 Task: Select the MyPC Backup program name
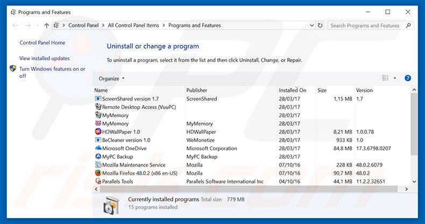[x=117, y=157]
